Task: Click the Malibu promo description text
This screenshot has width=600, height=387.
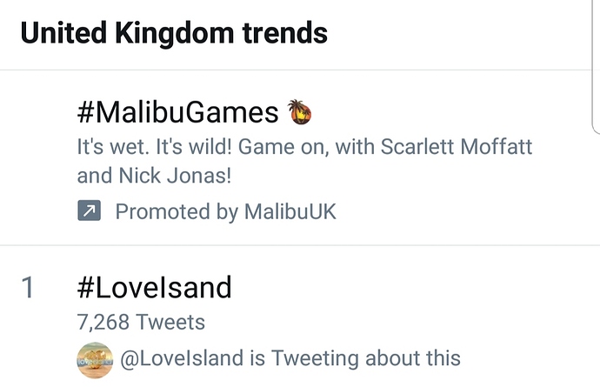Action: click(304, 161)
